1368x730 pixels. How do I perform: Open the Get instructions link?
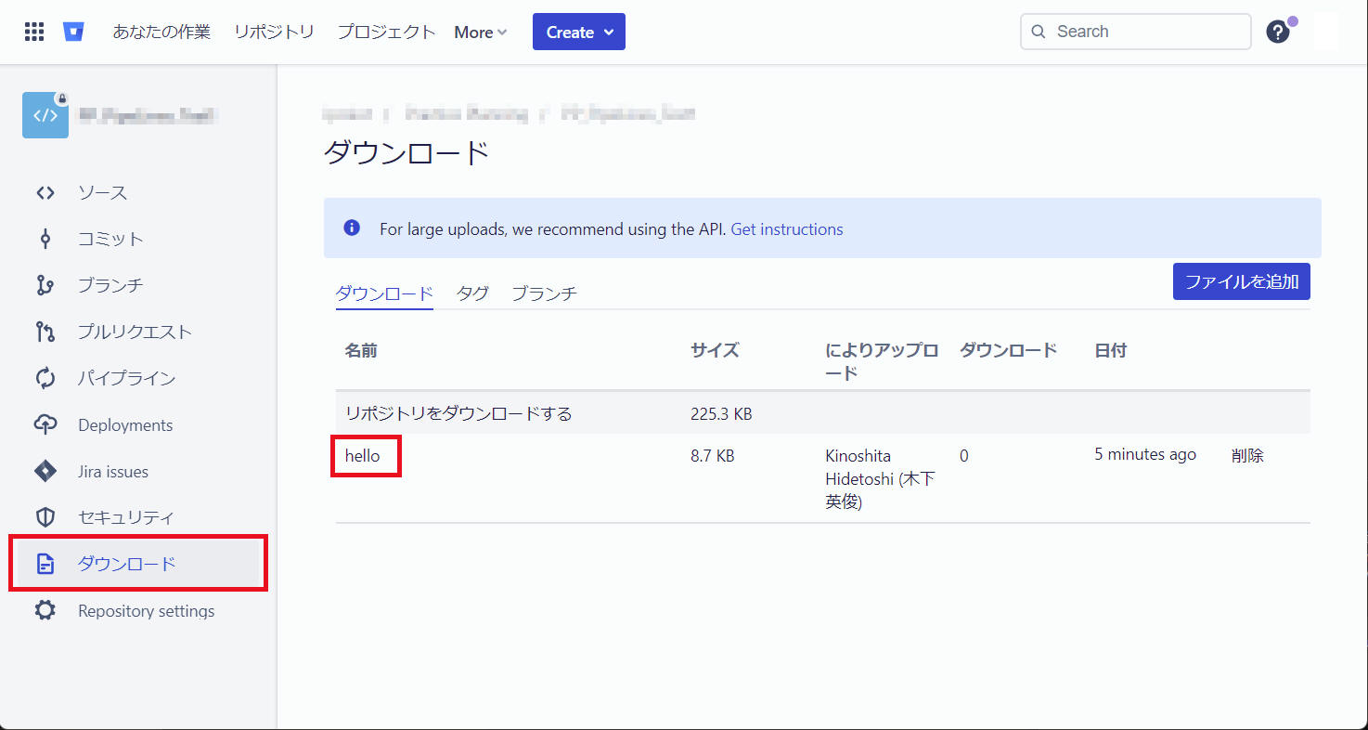786,228
